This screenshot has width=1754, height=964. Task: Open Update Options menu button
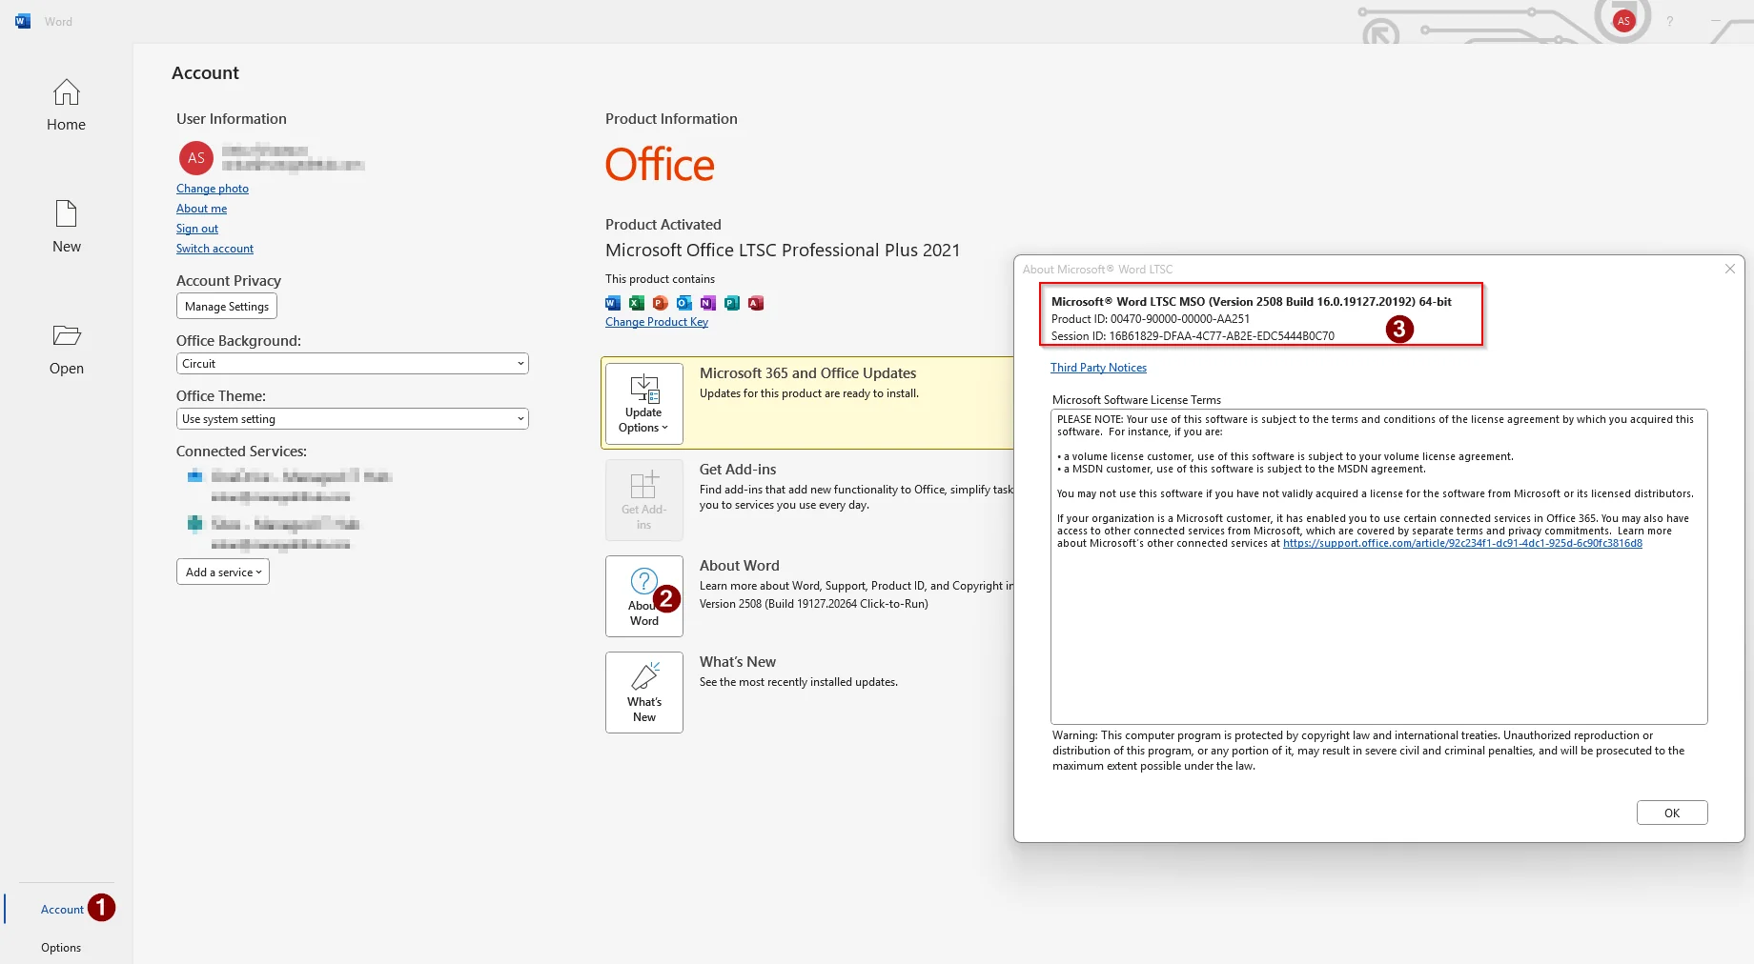(644, 404)
